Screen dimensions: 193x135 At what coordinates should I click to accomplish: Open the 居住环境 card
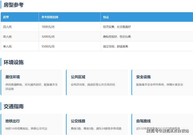(32, 82)
